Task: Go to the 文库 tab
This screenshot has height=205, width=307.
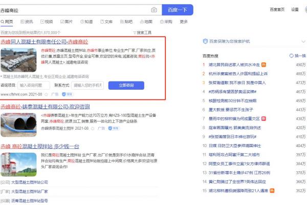Action: 106,22
